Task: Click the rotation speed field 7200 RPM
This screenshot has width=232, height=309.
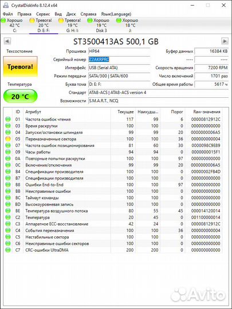Action: (x=211, y=68)
